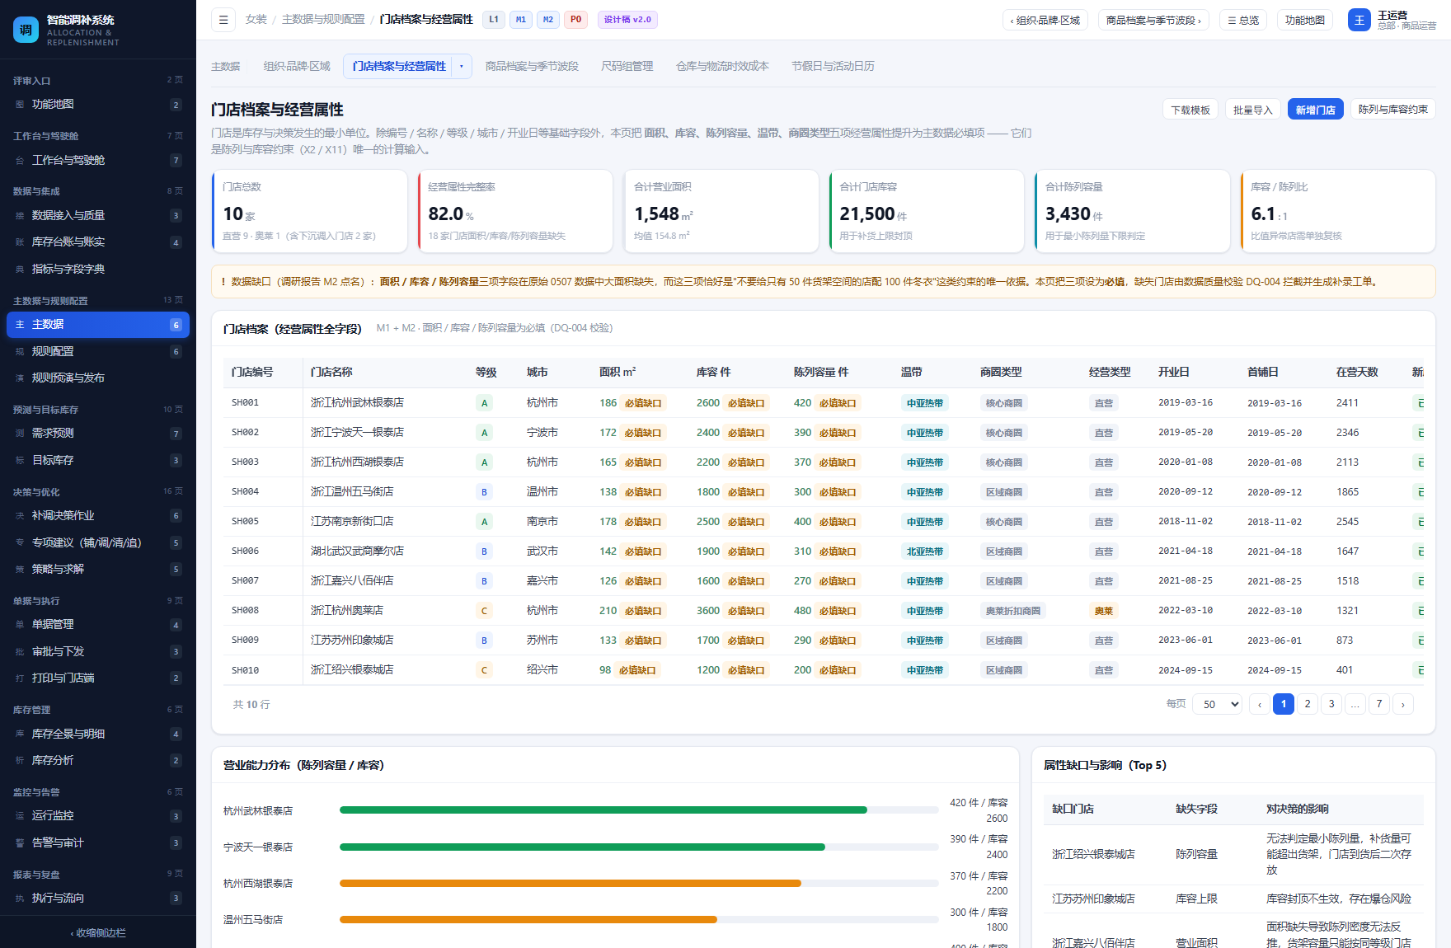Click the 杭州武林银泰店 capacity bar

point(639,810)
